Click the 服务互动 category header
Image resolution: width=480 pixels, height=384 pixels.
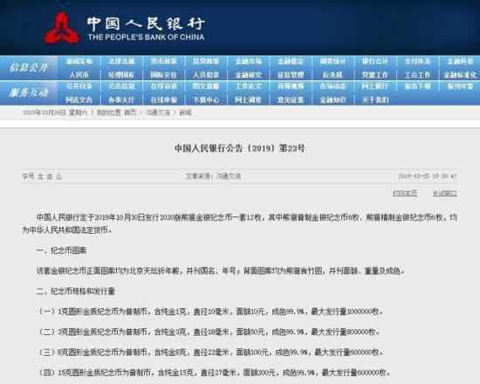point(29,93)
